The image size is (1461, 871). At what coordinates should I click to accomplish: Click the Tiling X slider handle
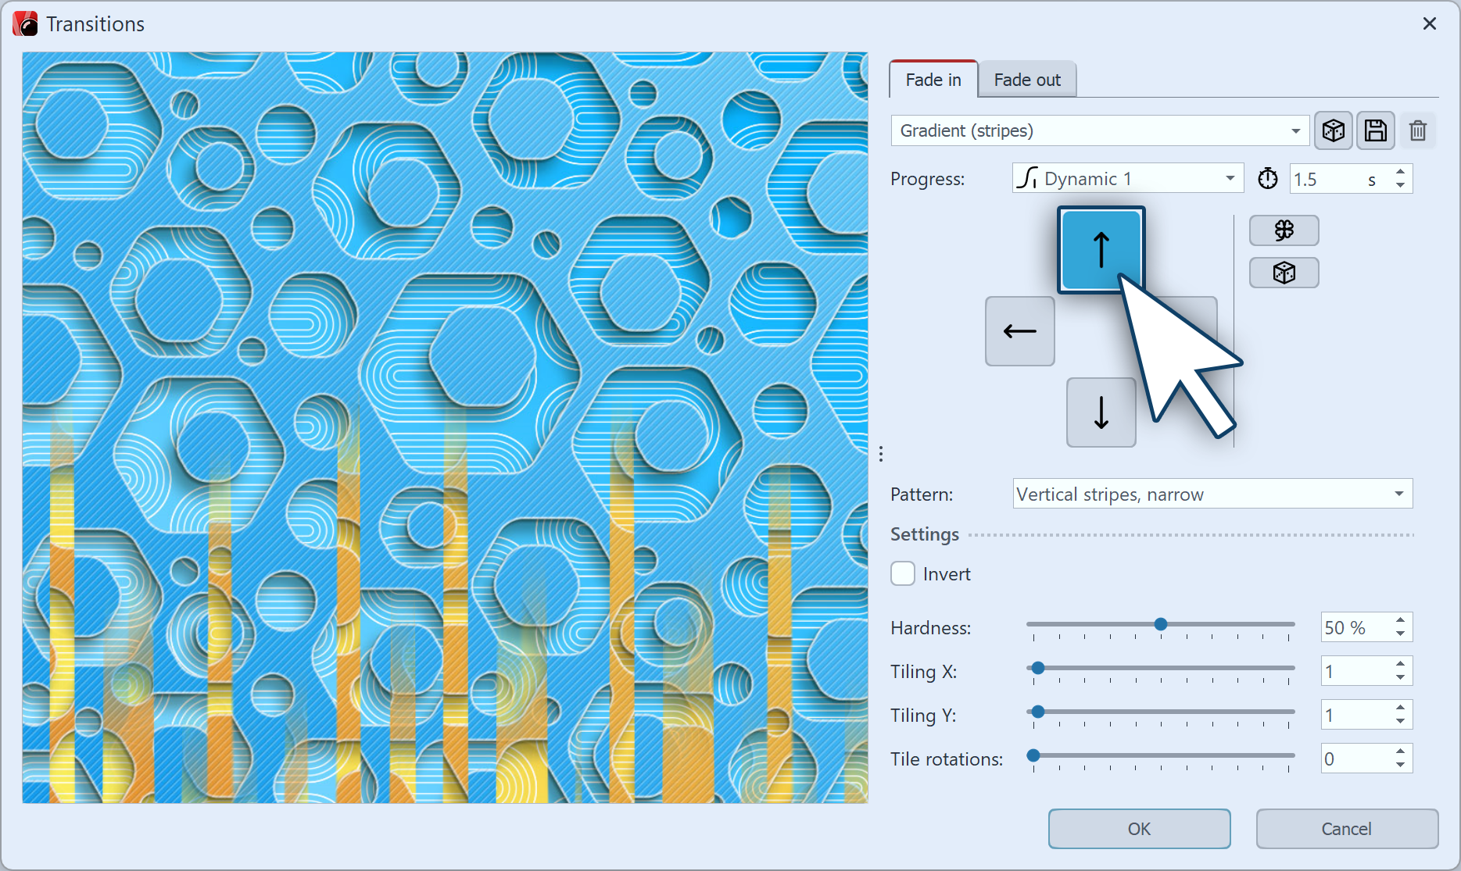click(1038, 668)
